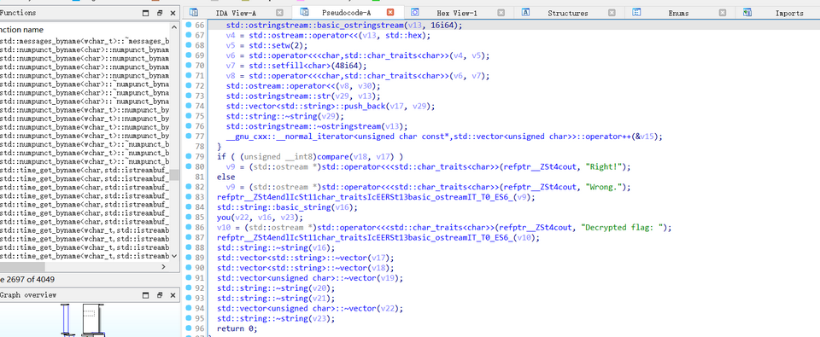Close the IDA View-A tab
Screen dimensions: 820x337
coord(280,13)
